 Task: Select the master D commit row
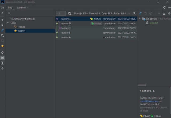coord(96,23)
